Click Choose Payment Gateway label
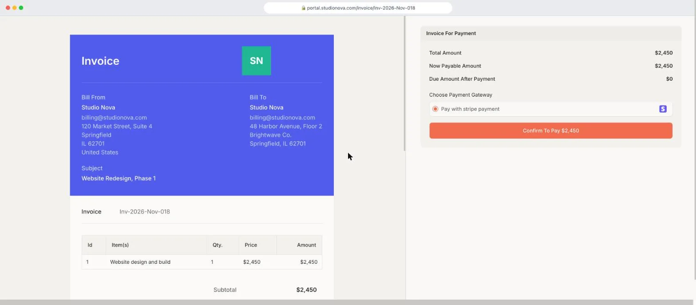Viewport: 696px width, 305px height. coord(460,95)
